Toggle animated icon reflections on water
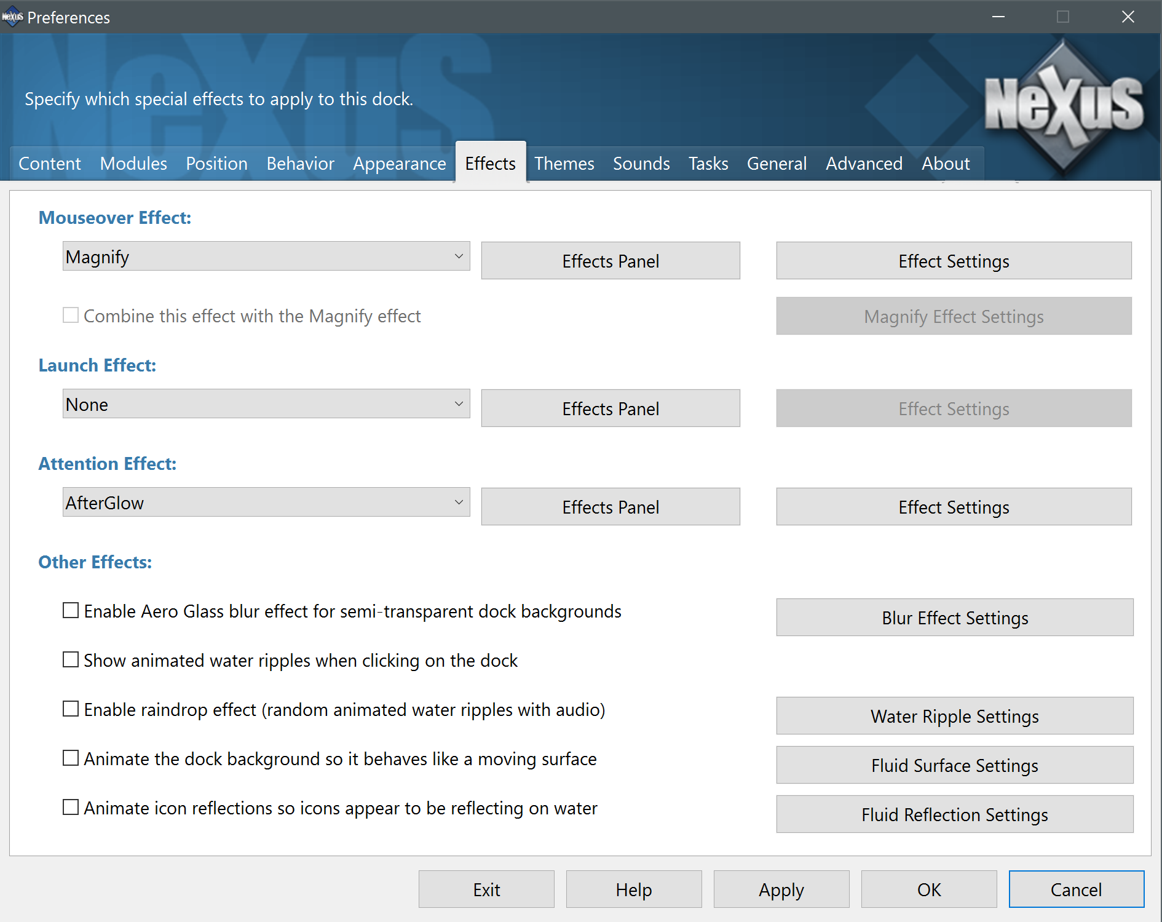This screenshot has width=1162, height=922. point(71,808)
